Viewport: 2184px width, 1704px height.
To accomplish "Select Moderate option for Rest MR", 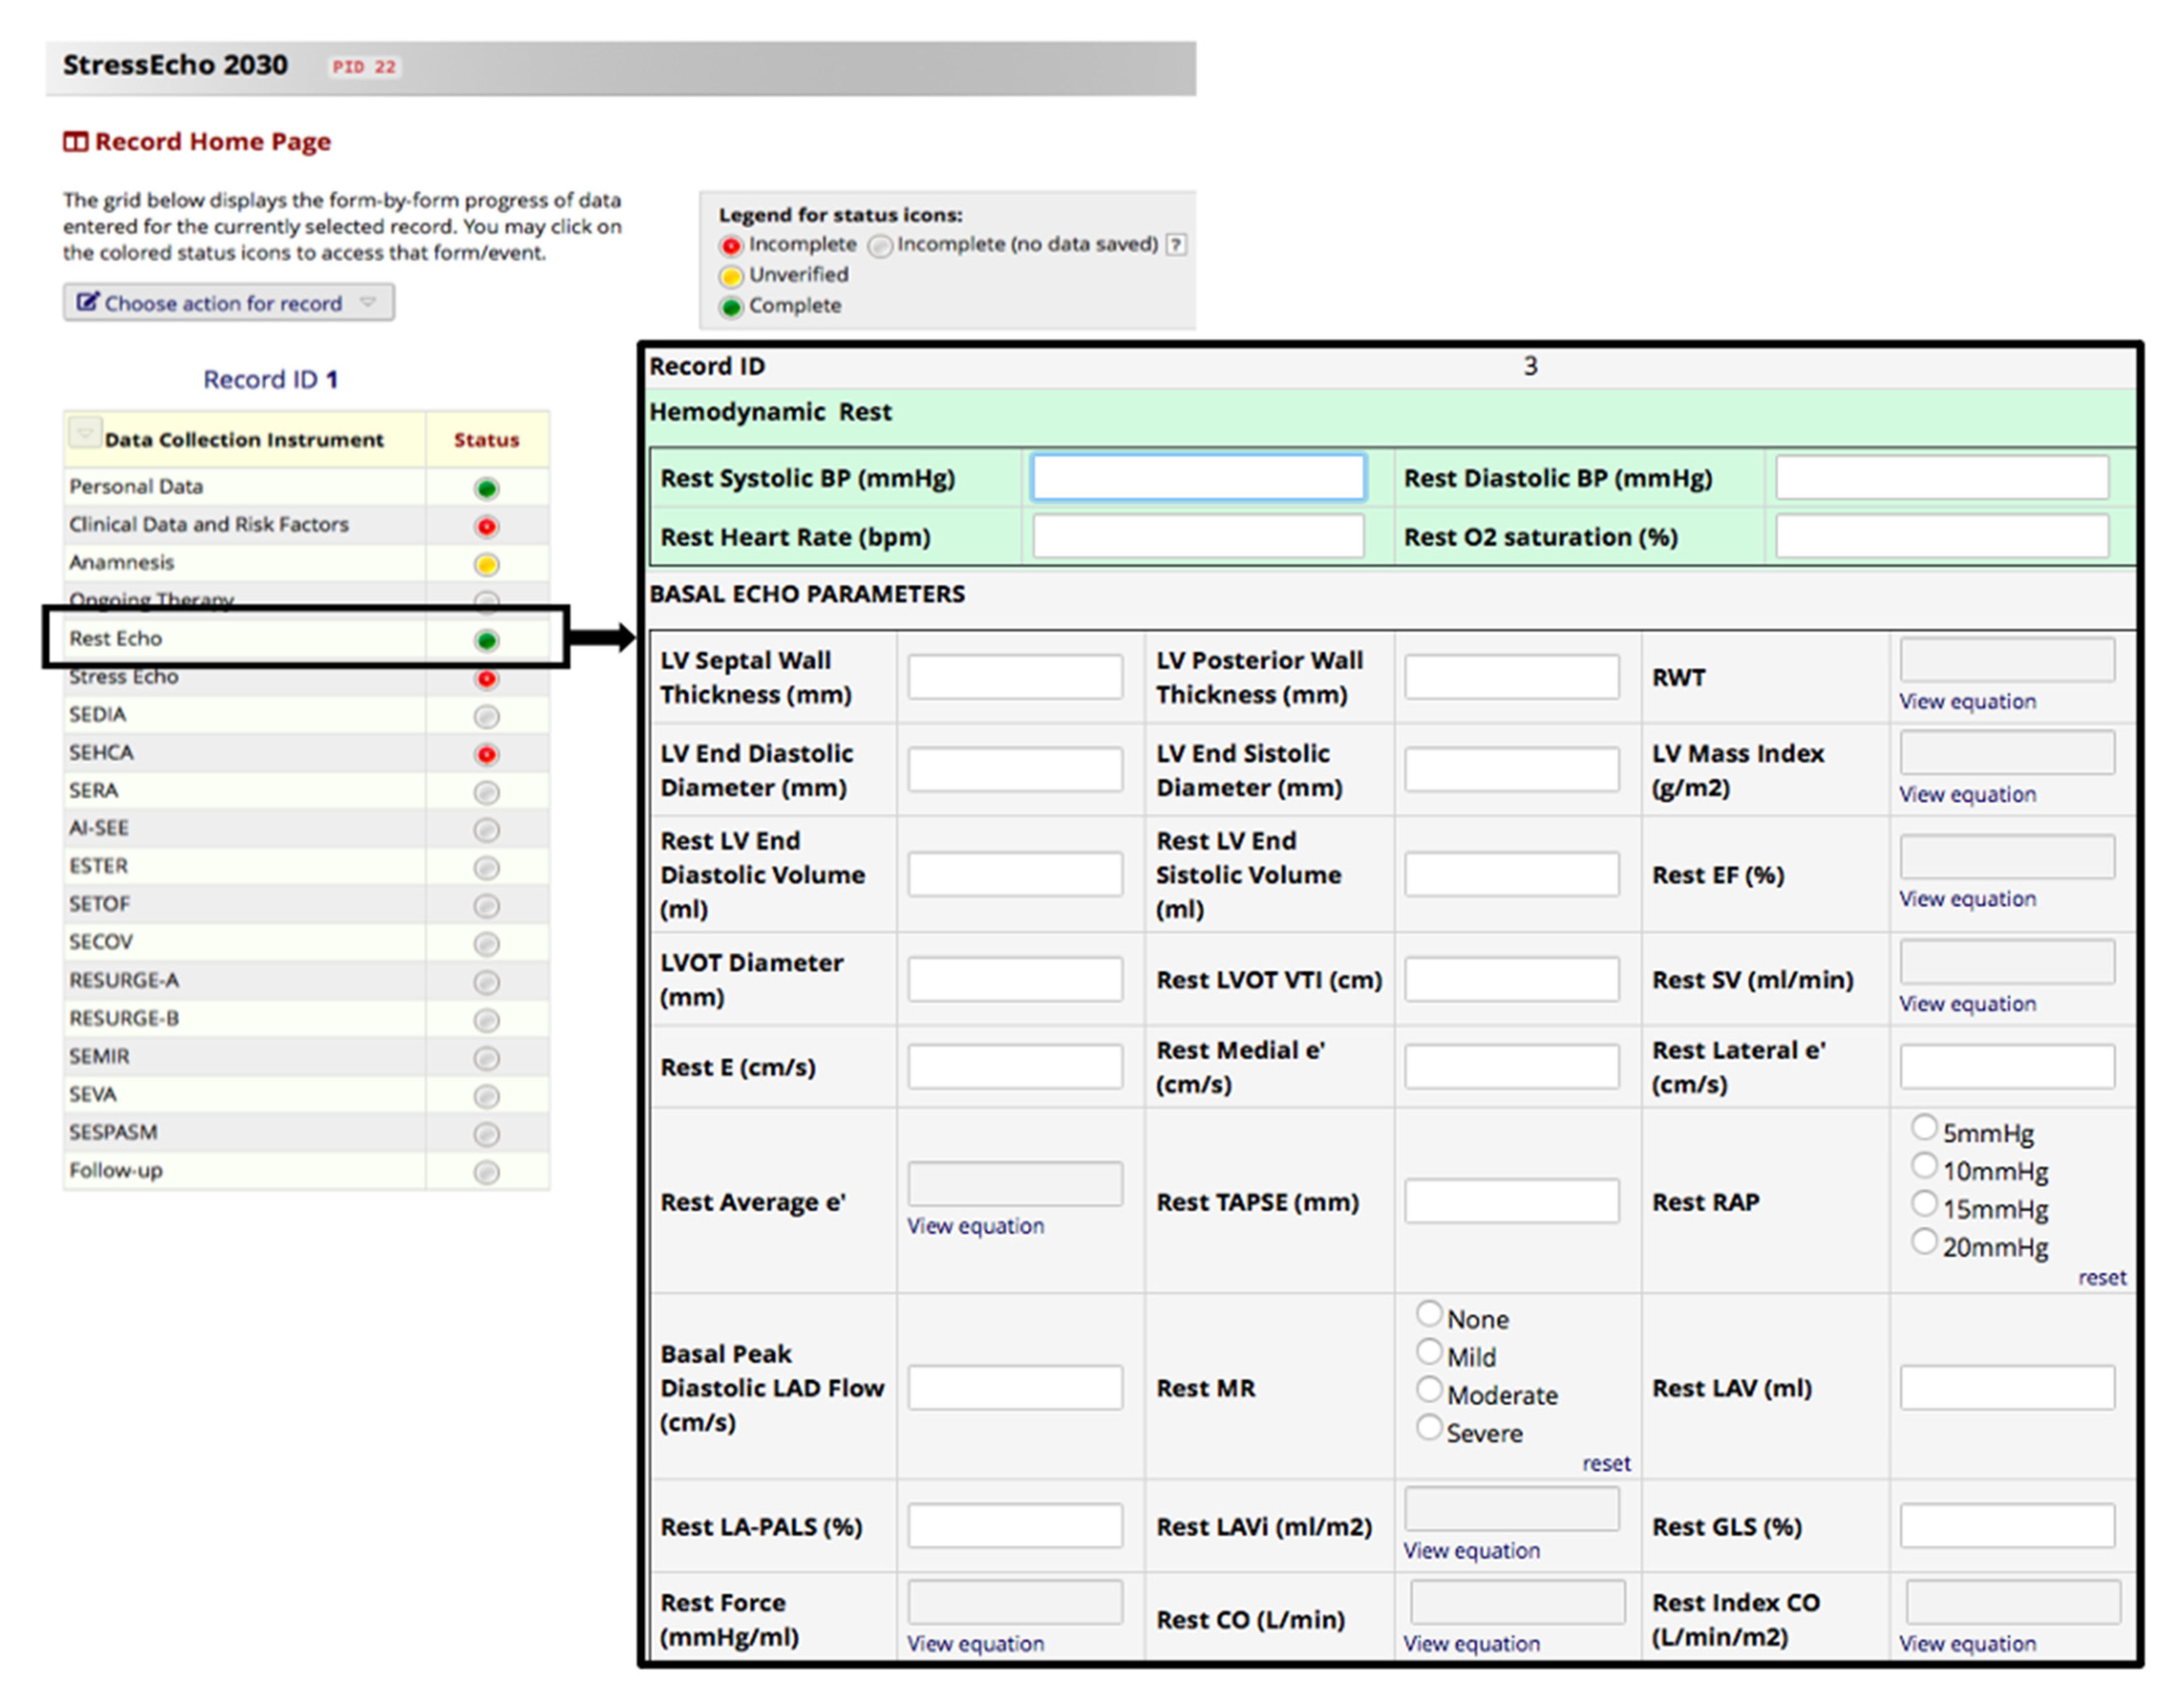I will tap(1429, 1390).
